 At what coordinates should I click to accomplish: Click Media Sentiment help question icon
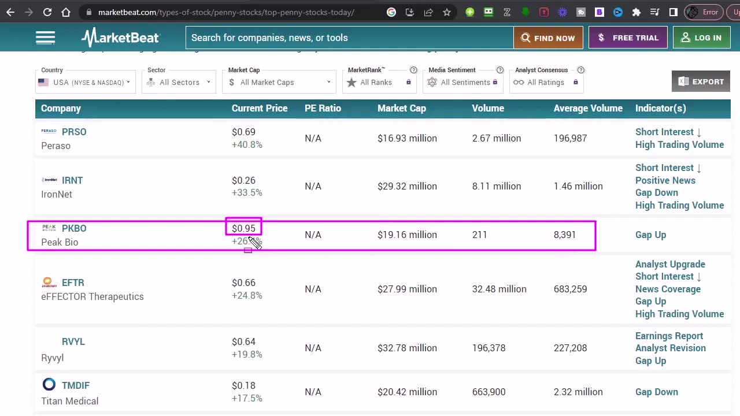pyautogui.click(x=500, y=70)
